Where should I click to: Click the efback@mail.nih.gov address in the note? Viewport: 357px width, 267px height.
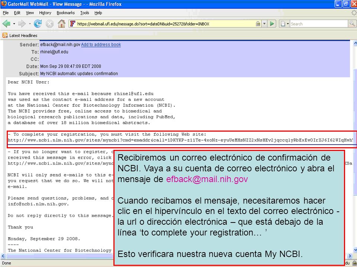pyautogui.click(x=207, y=179)
